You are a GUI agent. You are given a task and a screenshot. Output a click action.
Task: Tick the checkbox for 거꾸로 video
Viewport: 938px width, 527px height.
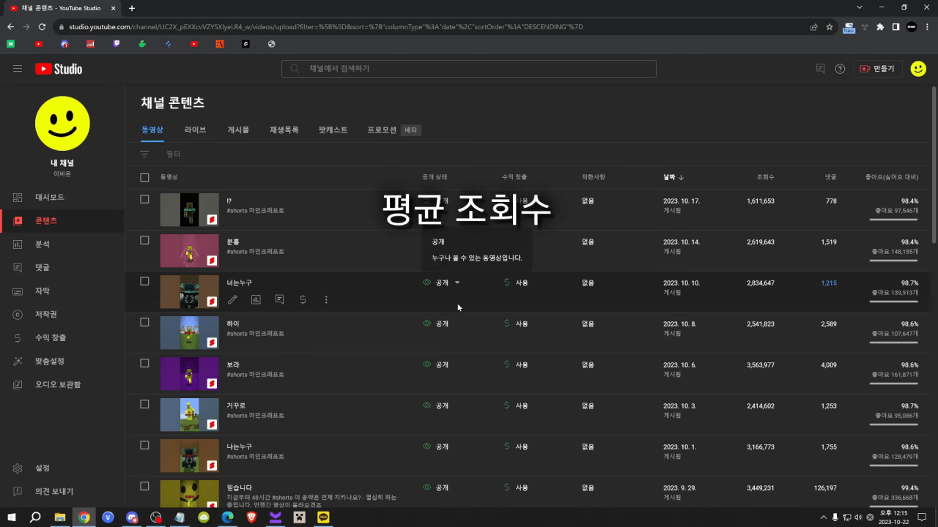144,404
